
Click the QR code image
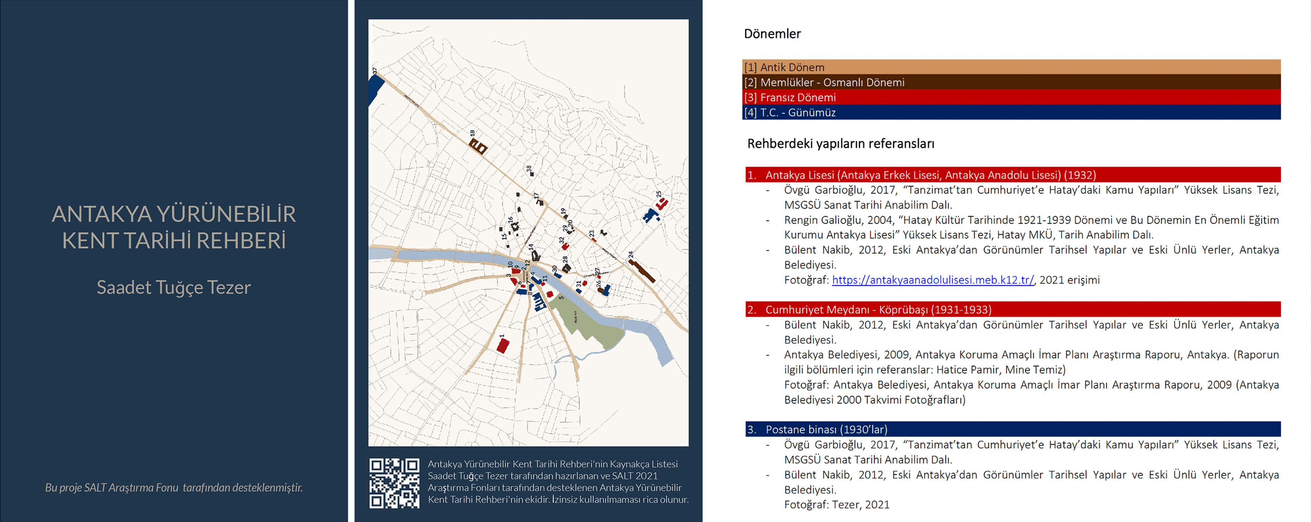tap(394, 483)
